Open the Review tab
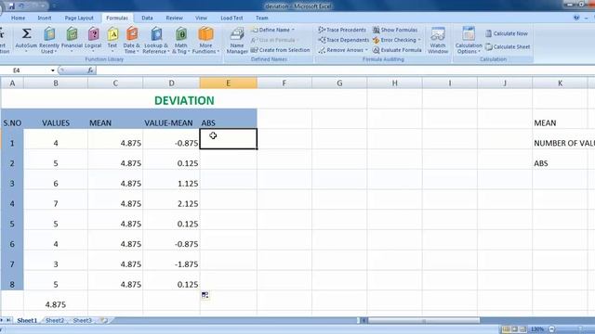Screen dimensions: 595x334 pos(174,18)
